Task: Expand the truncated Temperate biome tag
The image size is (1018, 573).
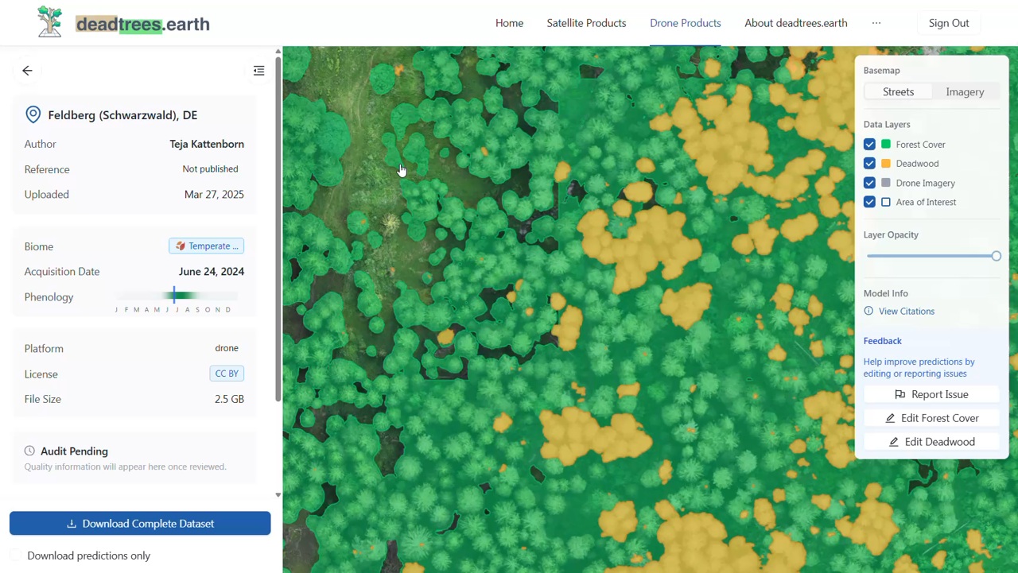Action: 207,246
